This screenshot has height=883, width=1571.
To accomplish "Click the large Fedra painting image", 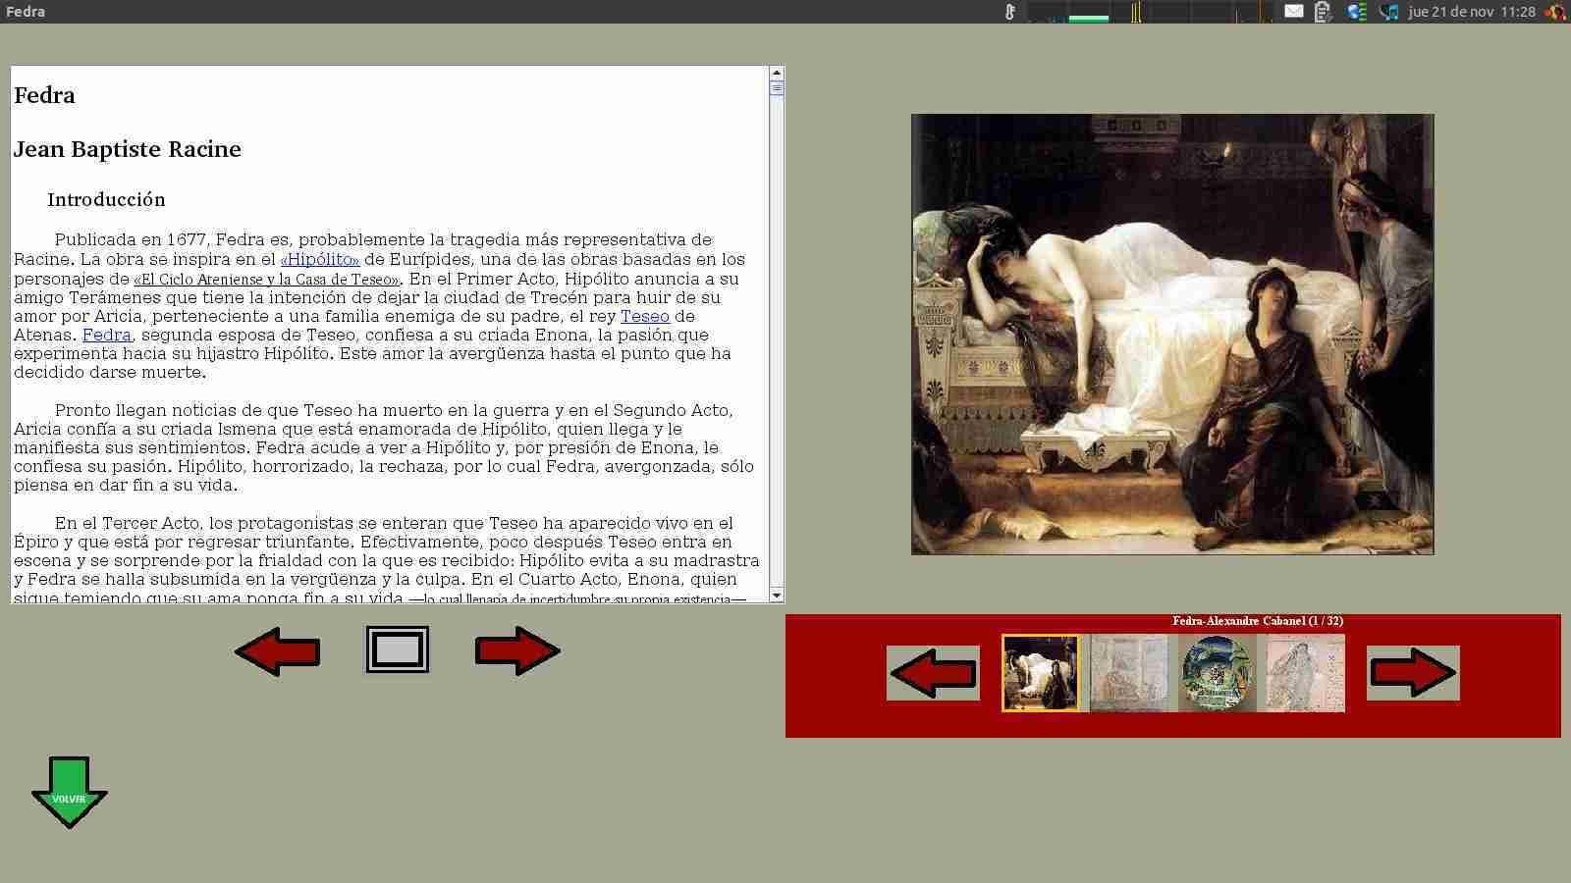I will [1172, 335].
